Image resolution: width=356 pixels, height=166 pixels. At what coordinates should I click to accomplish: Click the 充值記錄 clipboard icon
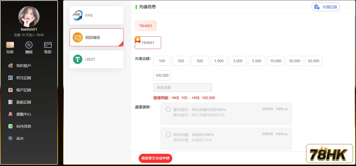[317, 7]
